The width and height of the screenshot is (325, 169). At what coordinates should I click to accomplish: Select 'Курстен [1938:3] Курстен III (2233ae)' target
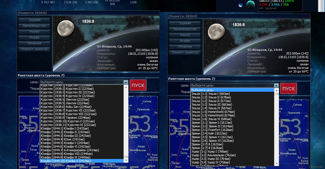(x=82, y=92)
